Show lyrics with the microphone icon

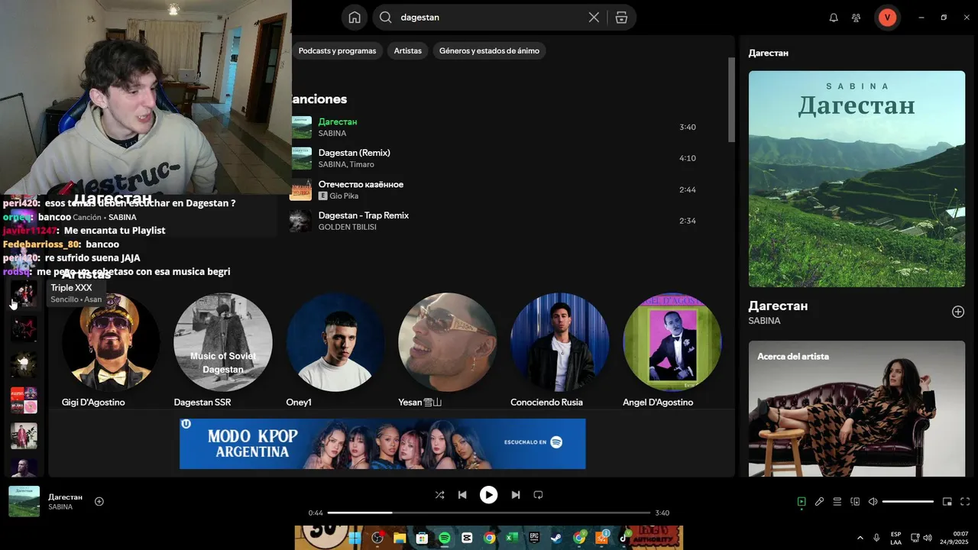coord(819,502)
